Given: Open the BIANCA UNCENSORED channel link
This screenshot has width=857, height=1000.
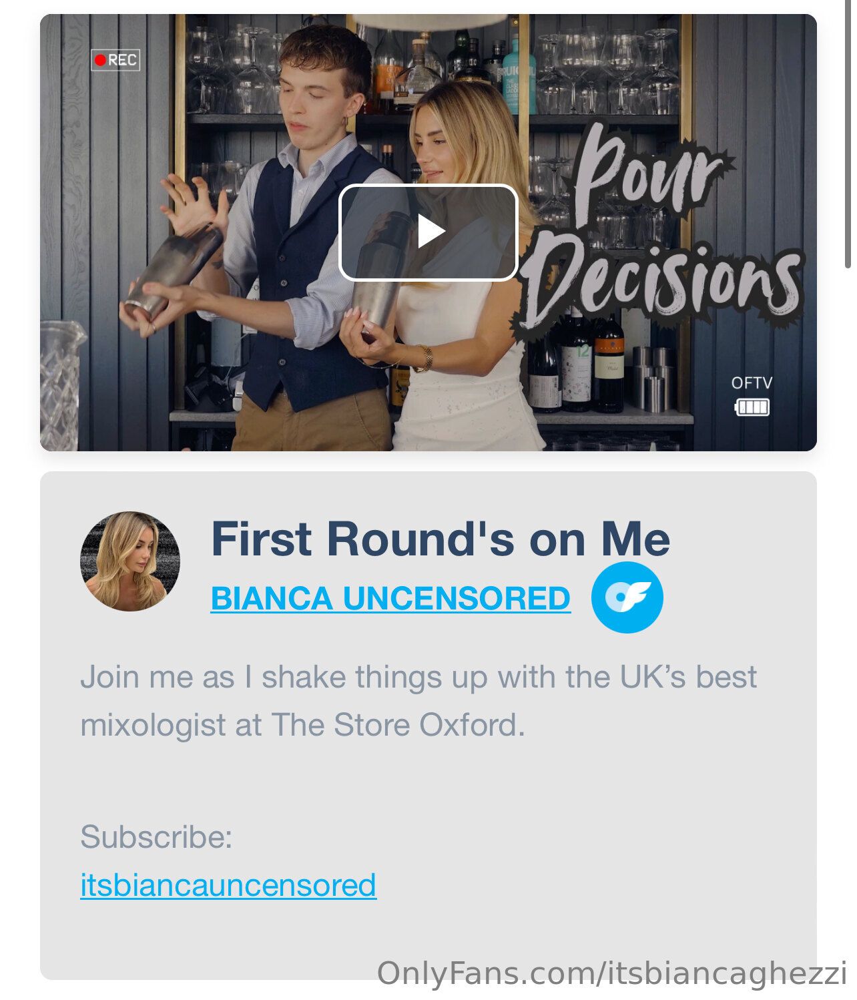Looking at the screenshot, I should click(390, 598).
